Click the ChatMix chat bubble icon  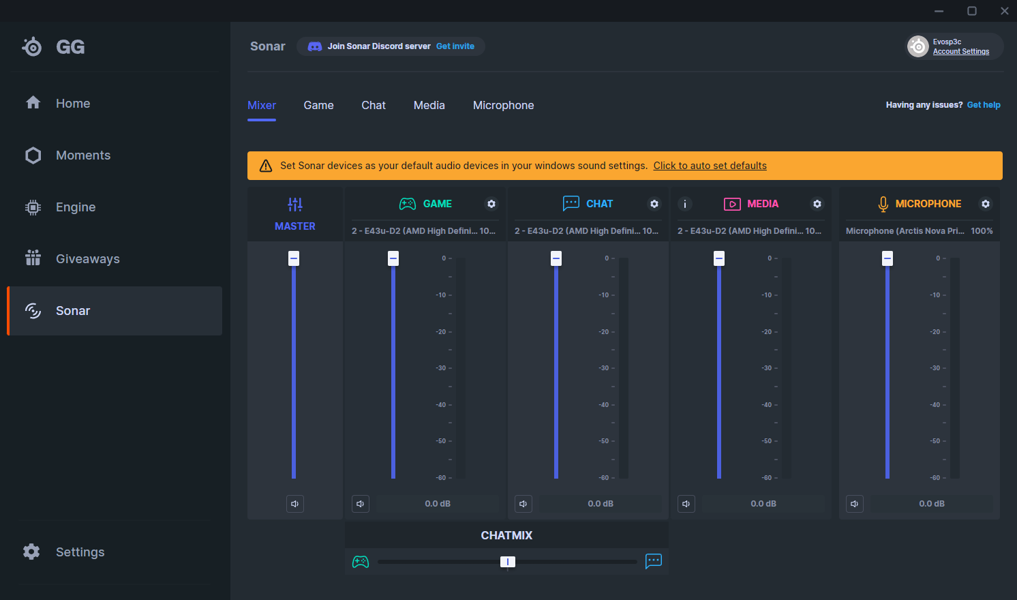pyautogui.click(x=654, y=561)
